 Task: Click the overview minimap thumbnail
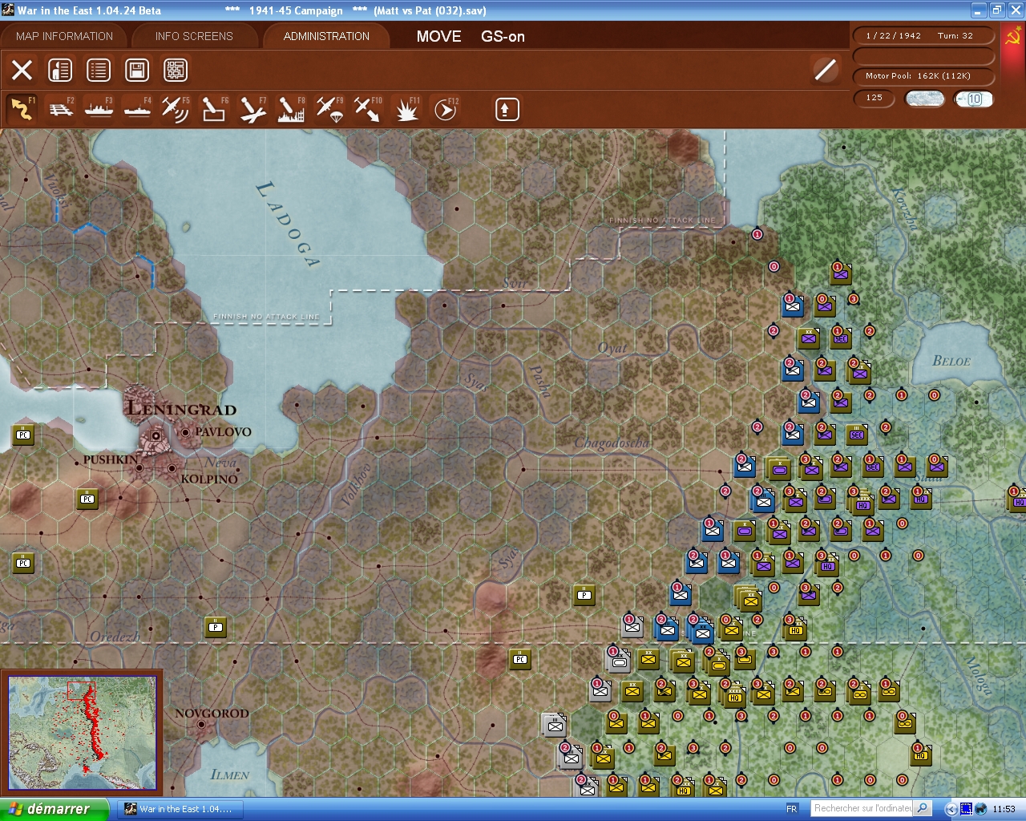point(82,732)
